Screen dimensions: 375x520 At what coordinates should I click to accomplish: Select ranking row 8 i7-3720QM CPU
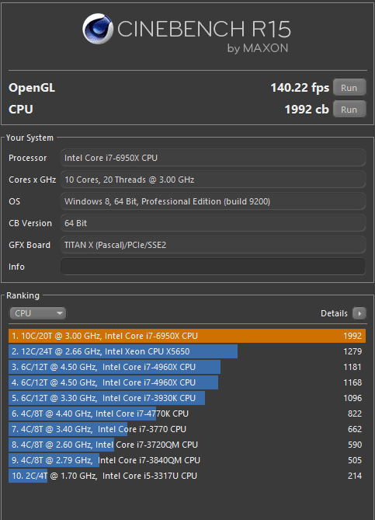(x=187, y=445)
